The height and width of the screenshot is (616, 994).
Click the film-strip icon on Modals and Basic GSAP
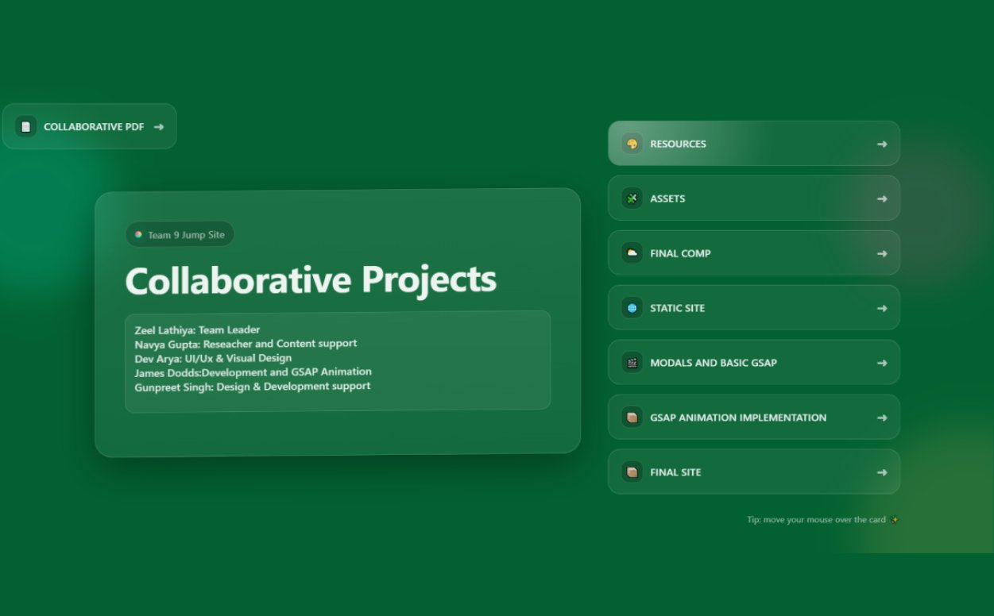pos(632,363)
